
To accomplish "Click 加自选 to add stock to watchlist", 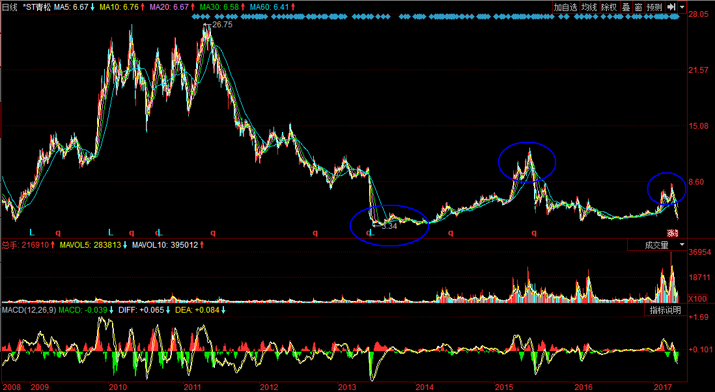I will tap(565, 7).
